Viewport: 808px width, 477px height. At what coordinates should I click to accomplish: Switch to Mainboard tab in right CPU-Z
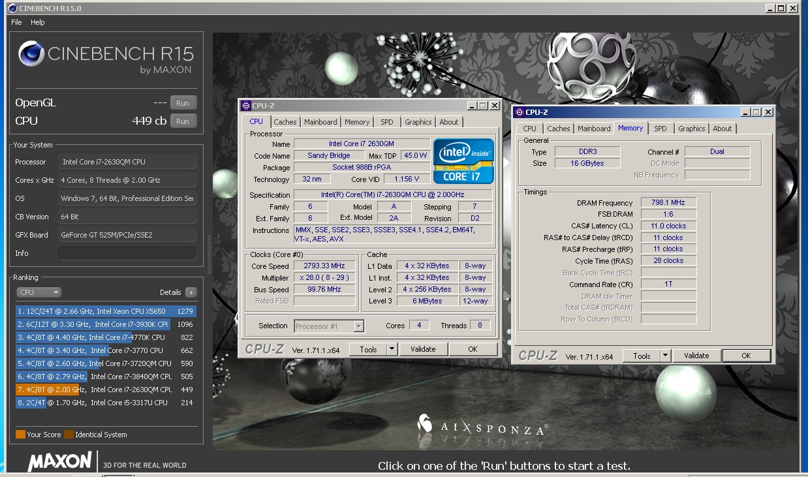(594, 129)
